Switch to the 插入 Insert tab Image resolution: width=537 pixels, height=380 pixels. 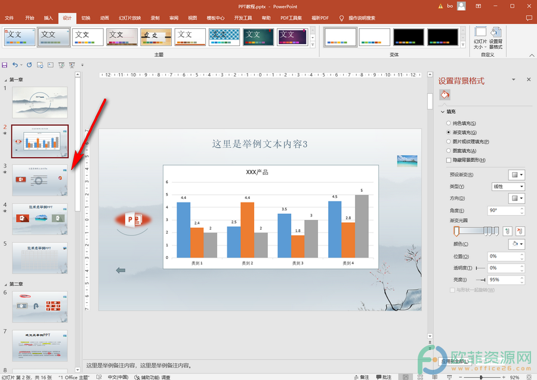tap(48, 18)
